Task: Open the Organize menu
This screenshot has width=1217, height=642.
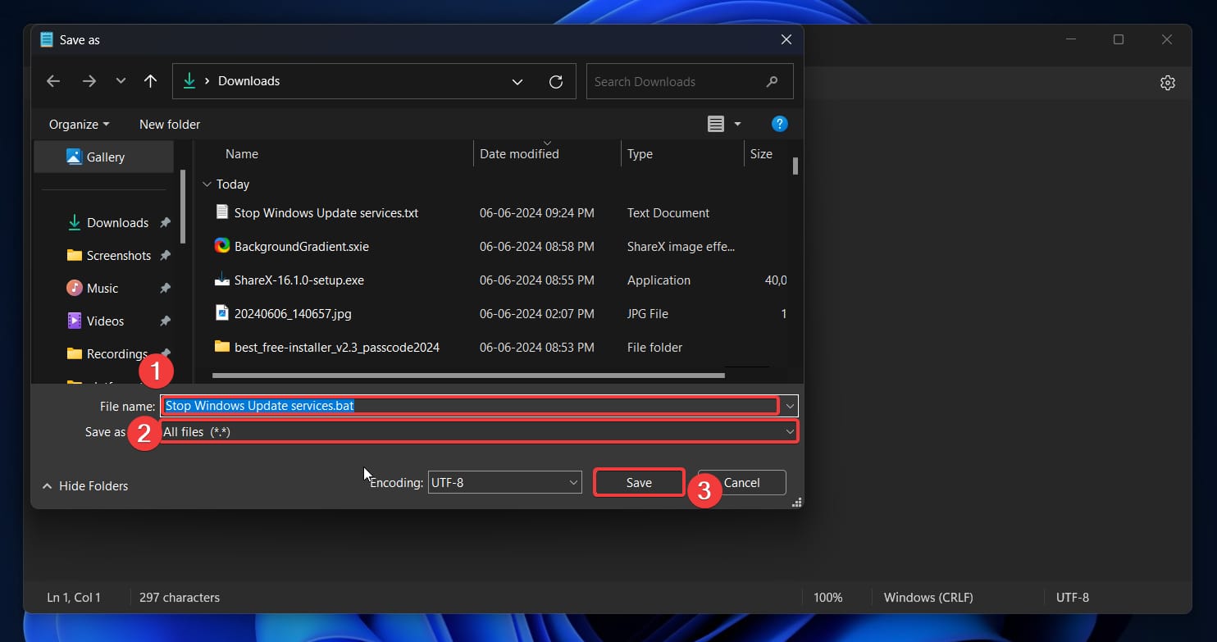Action: [x=79, y=125]
